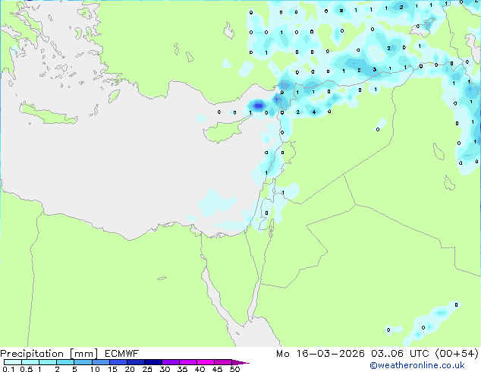481x372 pixels.
Task: Click the above-50 arrow tip of legend
Action: pos(240,362)
